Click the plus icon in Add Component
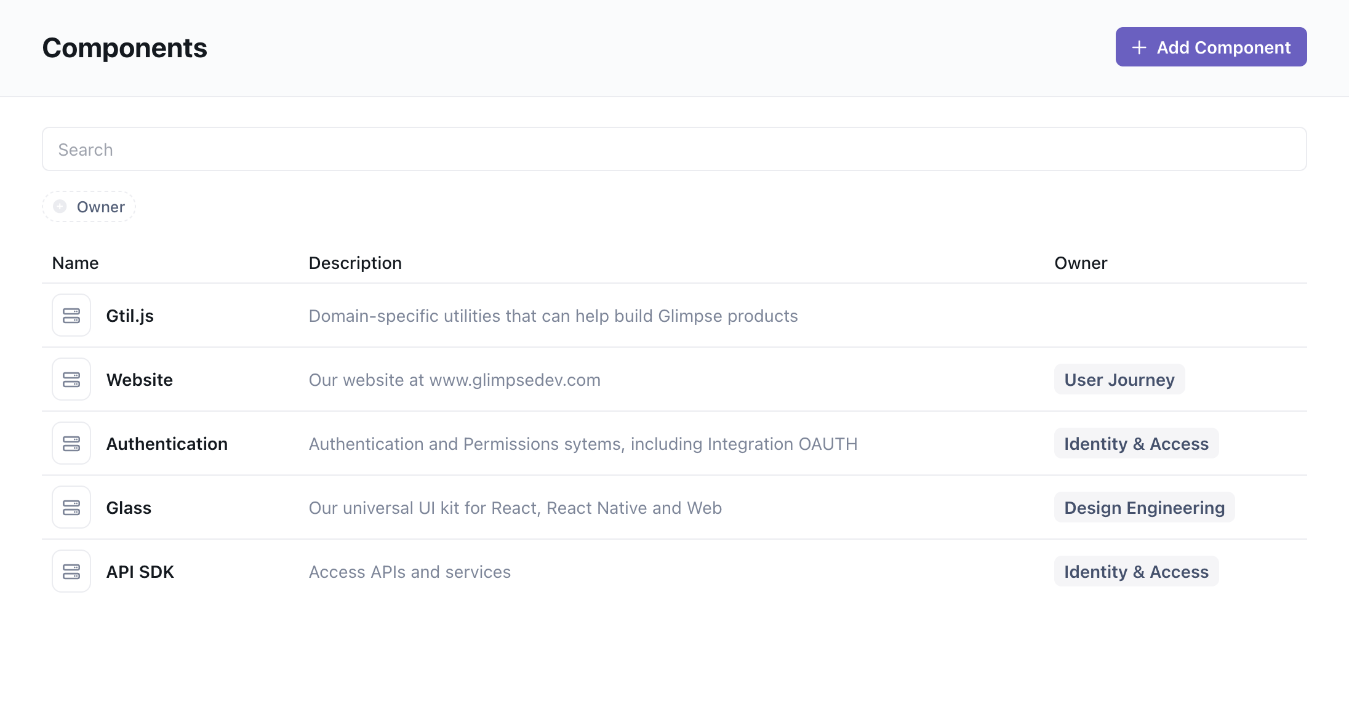Screen dimensions: 1349x720 pyautogui.click(x=1139, y=47)
